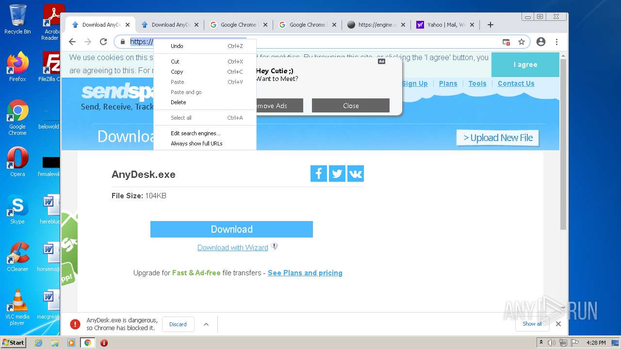
Task: Open CCleaner desktop icon
Action: click(x=17, y=256)
